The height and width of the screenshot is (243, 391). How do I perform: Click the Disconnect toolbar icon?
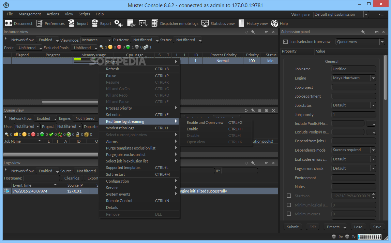(x=9, y=23)
